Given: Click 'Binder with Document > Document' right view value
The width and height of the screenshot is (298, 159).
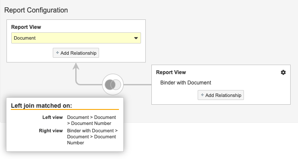Looking at the screenshot, I should tap(92, 137).
